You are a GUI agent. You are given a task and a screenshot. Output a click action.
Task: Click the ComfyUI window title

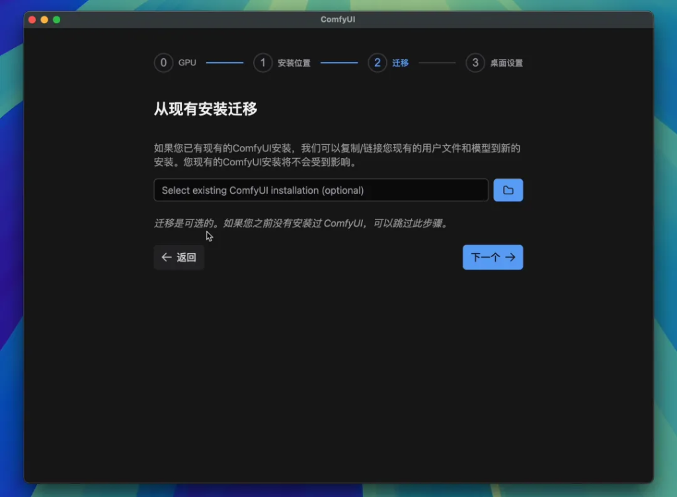[x=338, y=19]
